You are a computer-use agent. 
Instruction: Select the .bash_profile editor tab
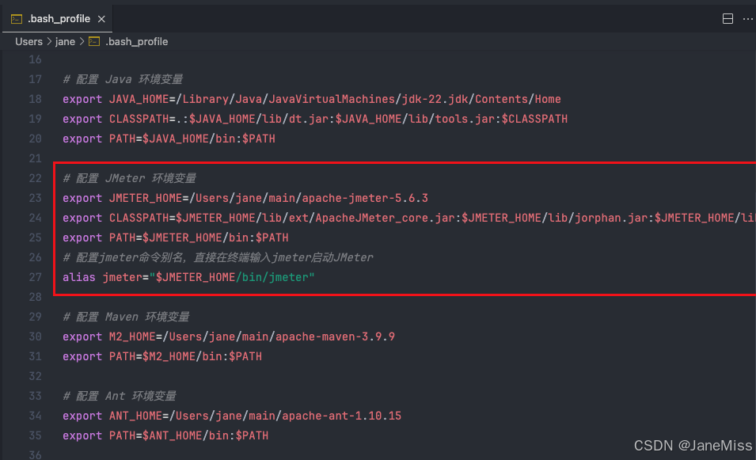58,19
